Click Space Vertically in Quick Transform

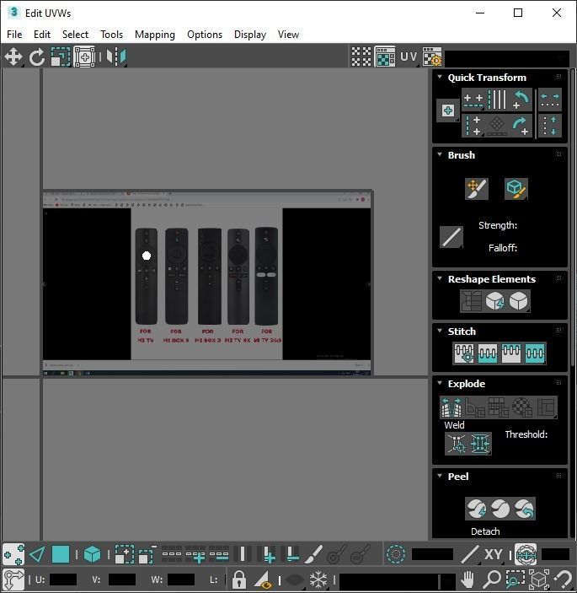point(550,126)
